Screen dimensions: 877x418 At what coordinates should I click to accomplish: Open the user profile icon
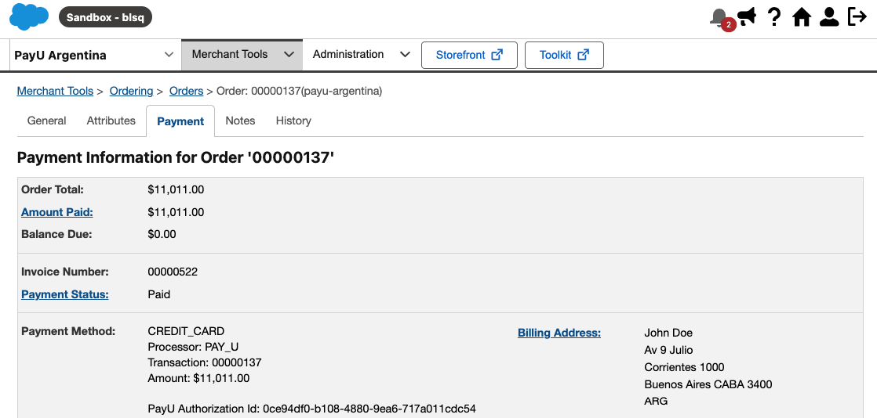[x=829, y=16]
